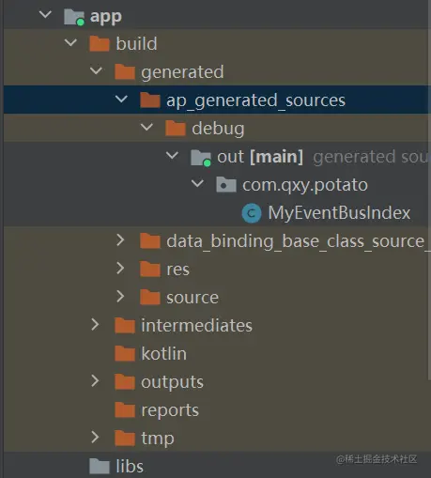Collapse the generated folder chevron

(96, 70)
